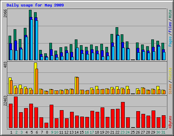This screenshot has width=174, height=136.
Task: Click the 2066 y-axis value
Action: [5, 13]
